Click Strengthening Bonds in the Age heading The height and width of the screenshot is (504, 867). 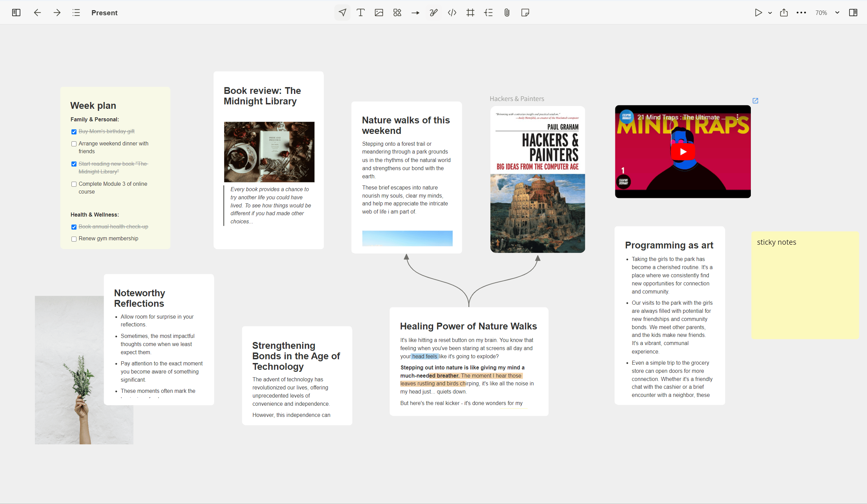[296, 356]
